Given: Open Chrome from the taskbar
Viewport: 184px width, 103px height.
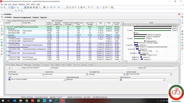Looking at the screenshot, I should coord(27,100).
